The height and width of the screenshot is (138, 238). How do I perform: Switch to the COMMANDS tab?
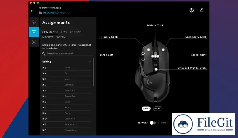click(50, 32)
